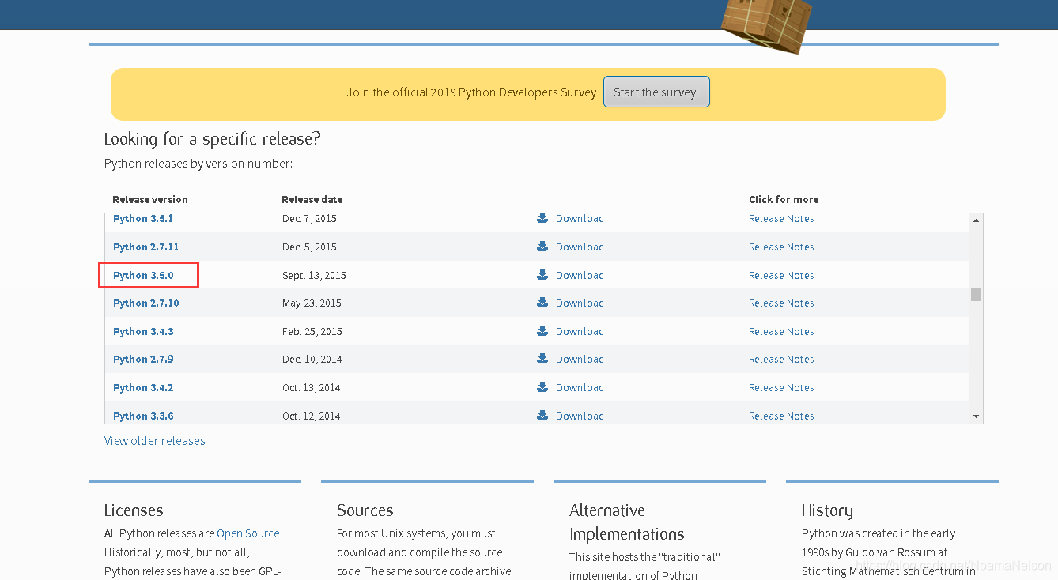View Release Notes for Python 3.5.0
This screenshot has width=1058, height=580.
[x=781, y=275]
